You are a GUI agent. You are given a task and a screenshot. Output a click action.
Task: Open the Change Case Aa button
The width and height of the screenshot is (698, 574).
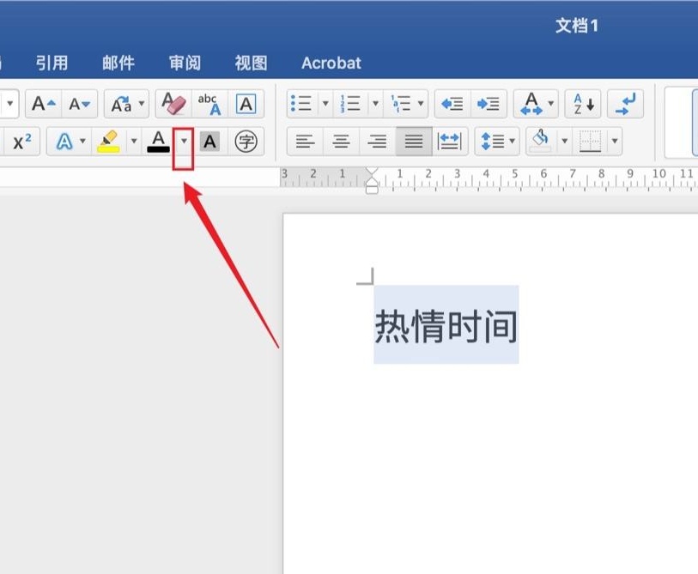pos(121,104)
